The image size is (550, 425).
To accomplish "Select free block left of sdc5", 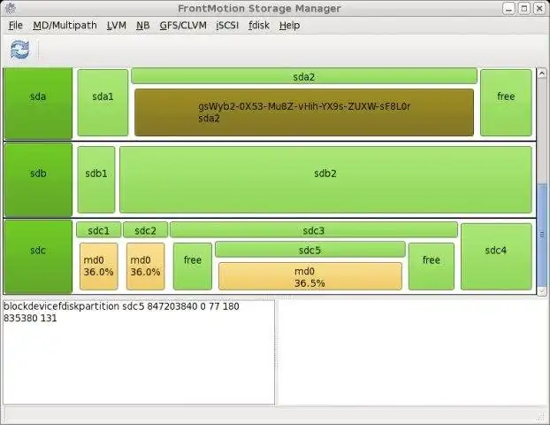I will coord(193,267).
